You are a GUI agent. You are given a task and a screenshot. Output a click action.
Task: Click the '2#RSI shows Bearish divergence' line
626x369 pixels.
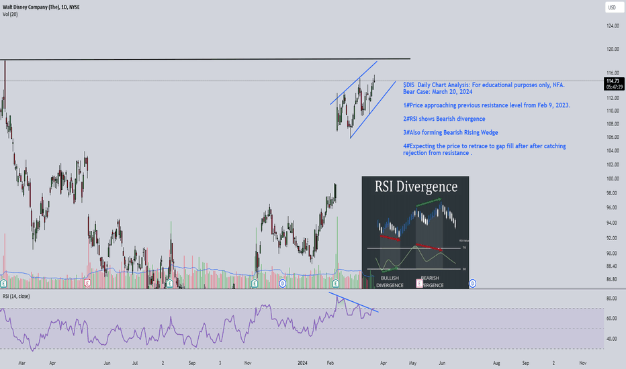444,119
